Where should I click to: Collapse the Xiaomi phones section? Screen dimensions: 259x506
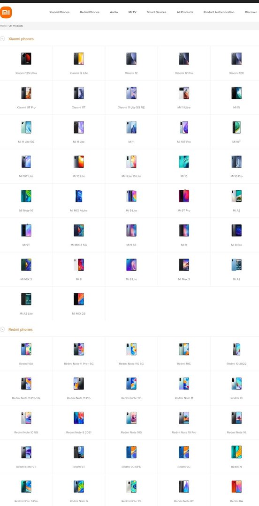[3, 39]
